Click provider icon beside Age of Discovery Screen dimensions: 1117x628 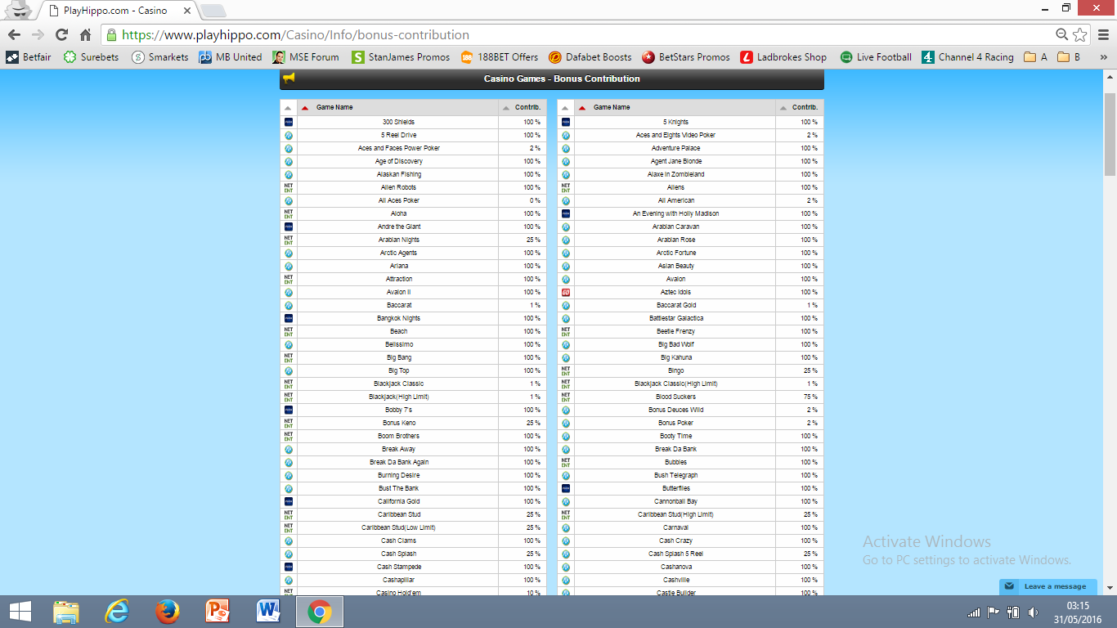pos(288,161)
